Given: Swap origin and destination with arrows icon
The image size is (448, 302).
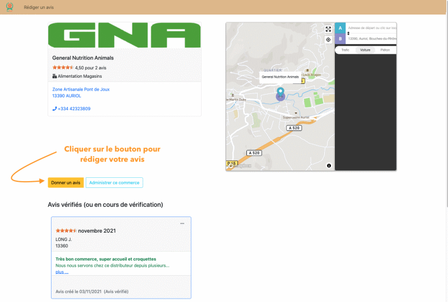Looking at the screenshot, I should point(348,34).
